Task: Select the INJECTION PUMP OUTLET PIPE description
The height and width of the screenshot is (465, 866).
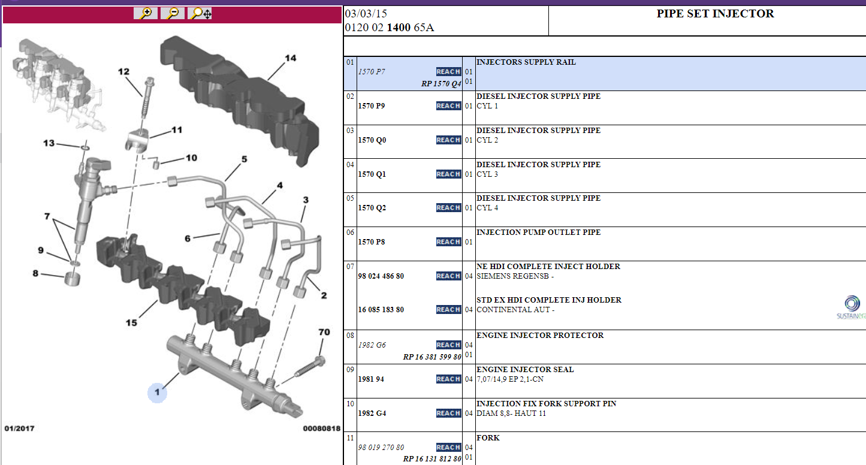Action: click(538, 232)
